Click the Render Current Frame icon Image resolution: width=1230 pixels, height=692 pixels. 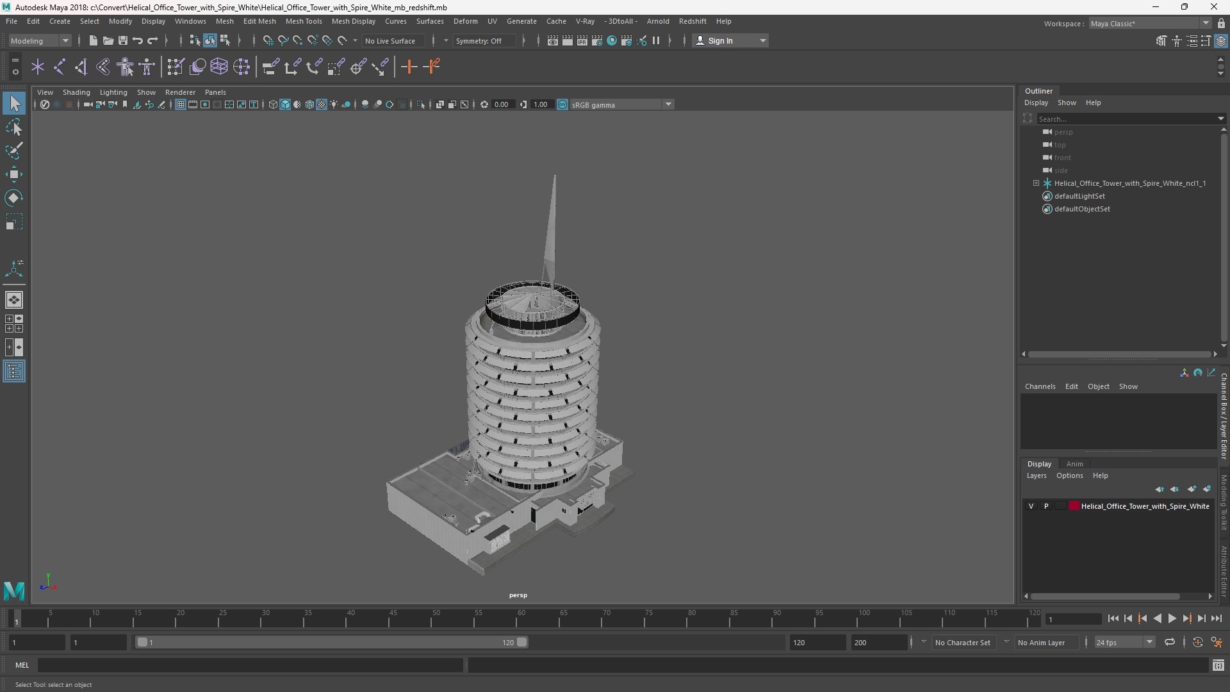(567, 40)
